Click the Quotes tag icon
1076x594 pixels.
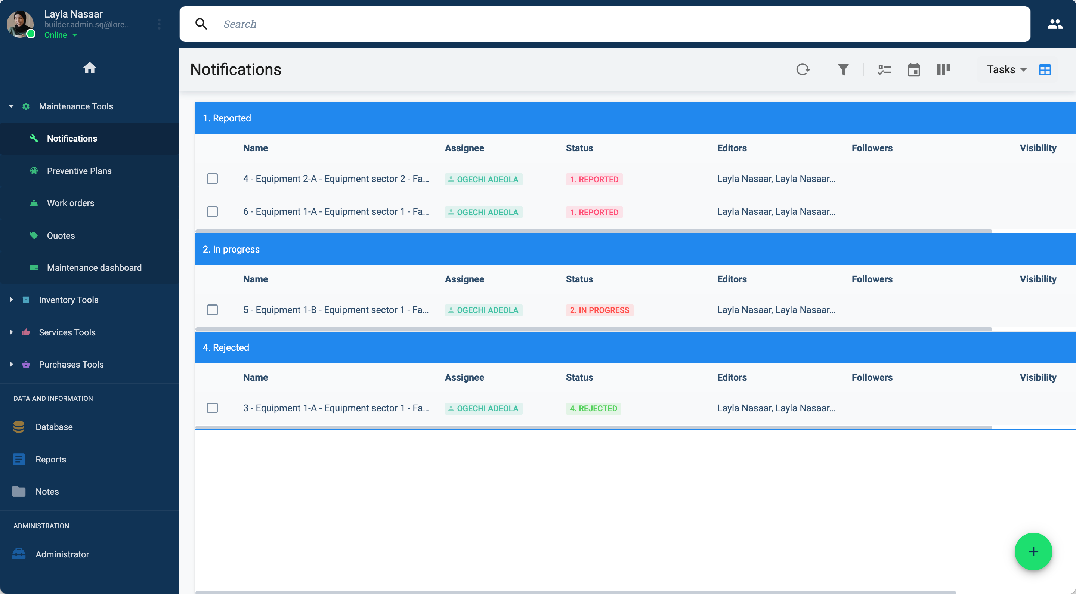[x=34, y=235]
